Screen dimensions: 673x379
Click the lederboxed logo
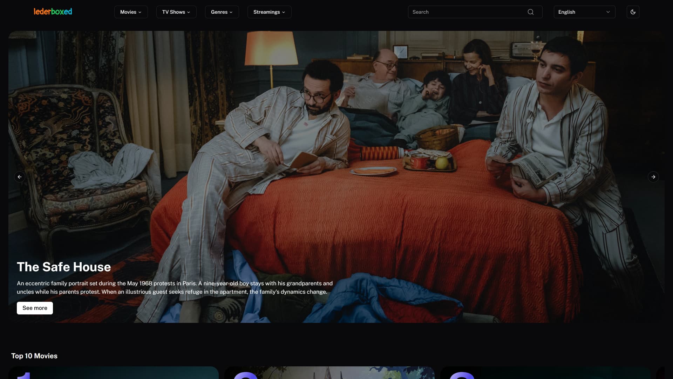pos(53,12)
